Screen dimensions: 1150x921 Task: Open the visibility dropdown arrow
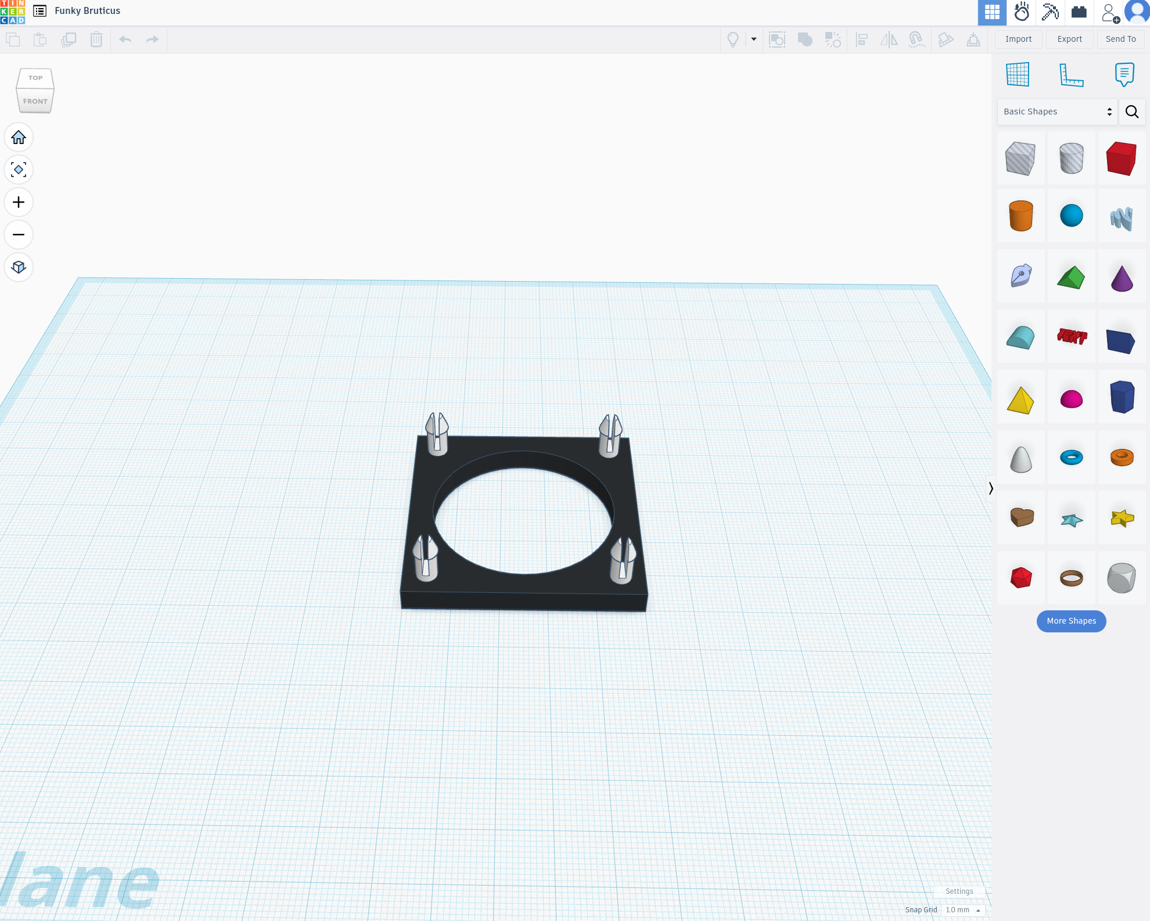click(x=754, y=39)
